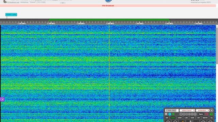
Task: Click the cyan up-arrow circle icon
Action: 170,114
